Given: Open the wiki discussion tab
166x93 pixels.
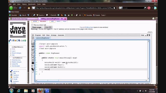Looking at the screenshot, I should (43, 21).
